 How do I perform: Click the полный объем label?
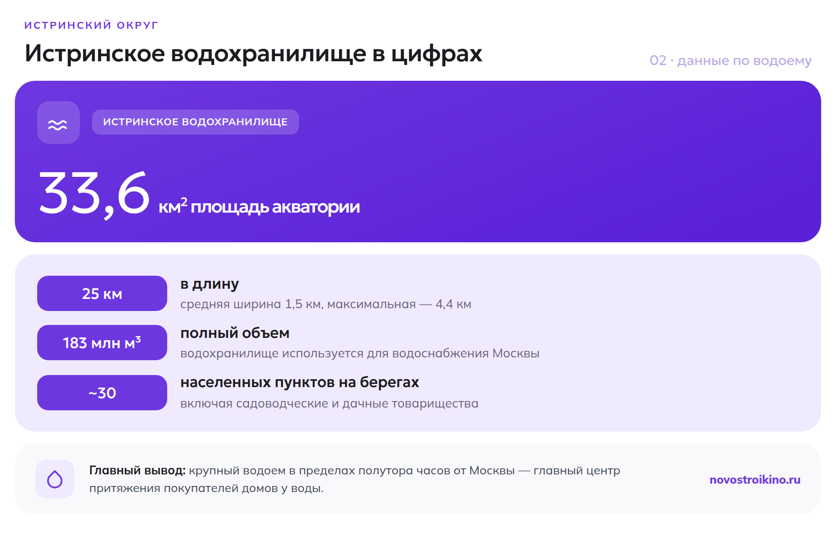coord(235,333)
